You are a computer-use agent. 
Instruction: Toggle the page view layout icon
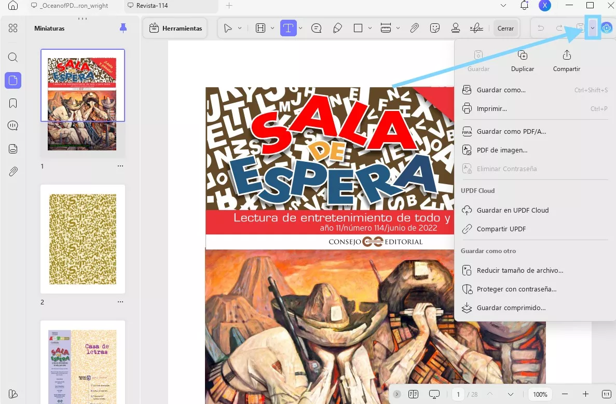413,394
